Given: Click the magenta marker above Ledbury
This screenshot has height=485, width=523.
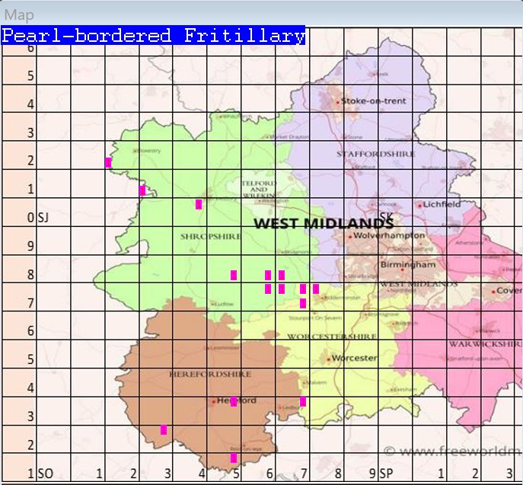Looking at the screenshot, I should coord(303,401).
